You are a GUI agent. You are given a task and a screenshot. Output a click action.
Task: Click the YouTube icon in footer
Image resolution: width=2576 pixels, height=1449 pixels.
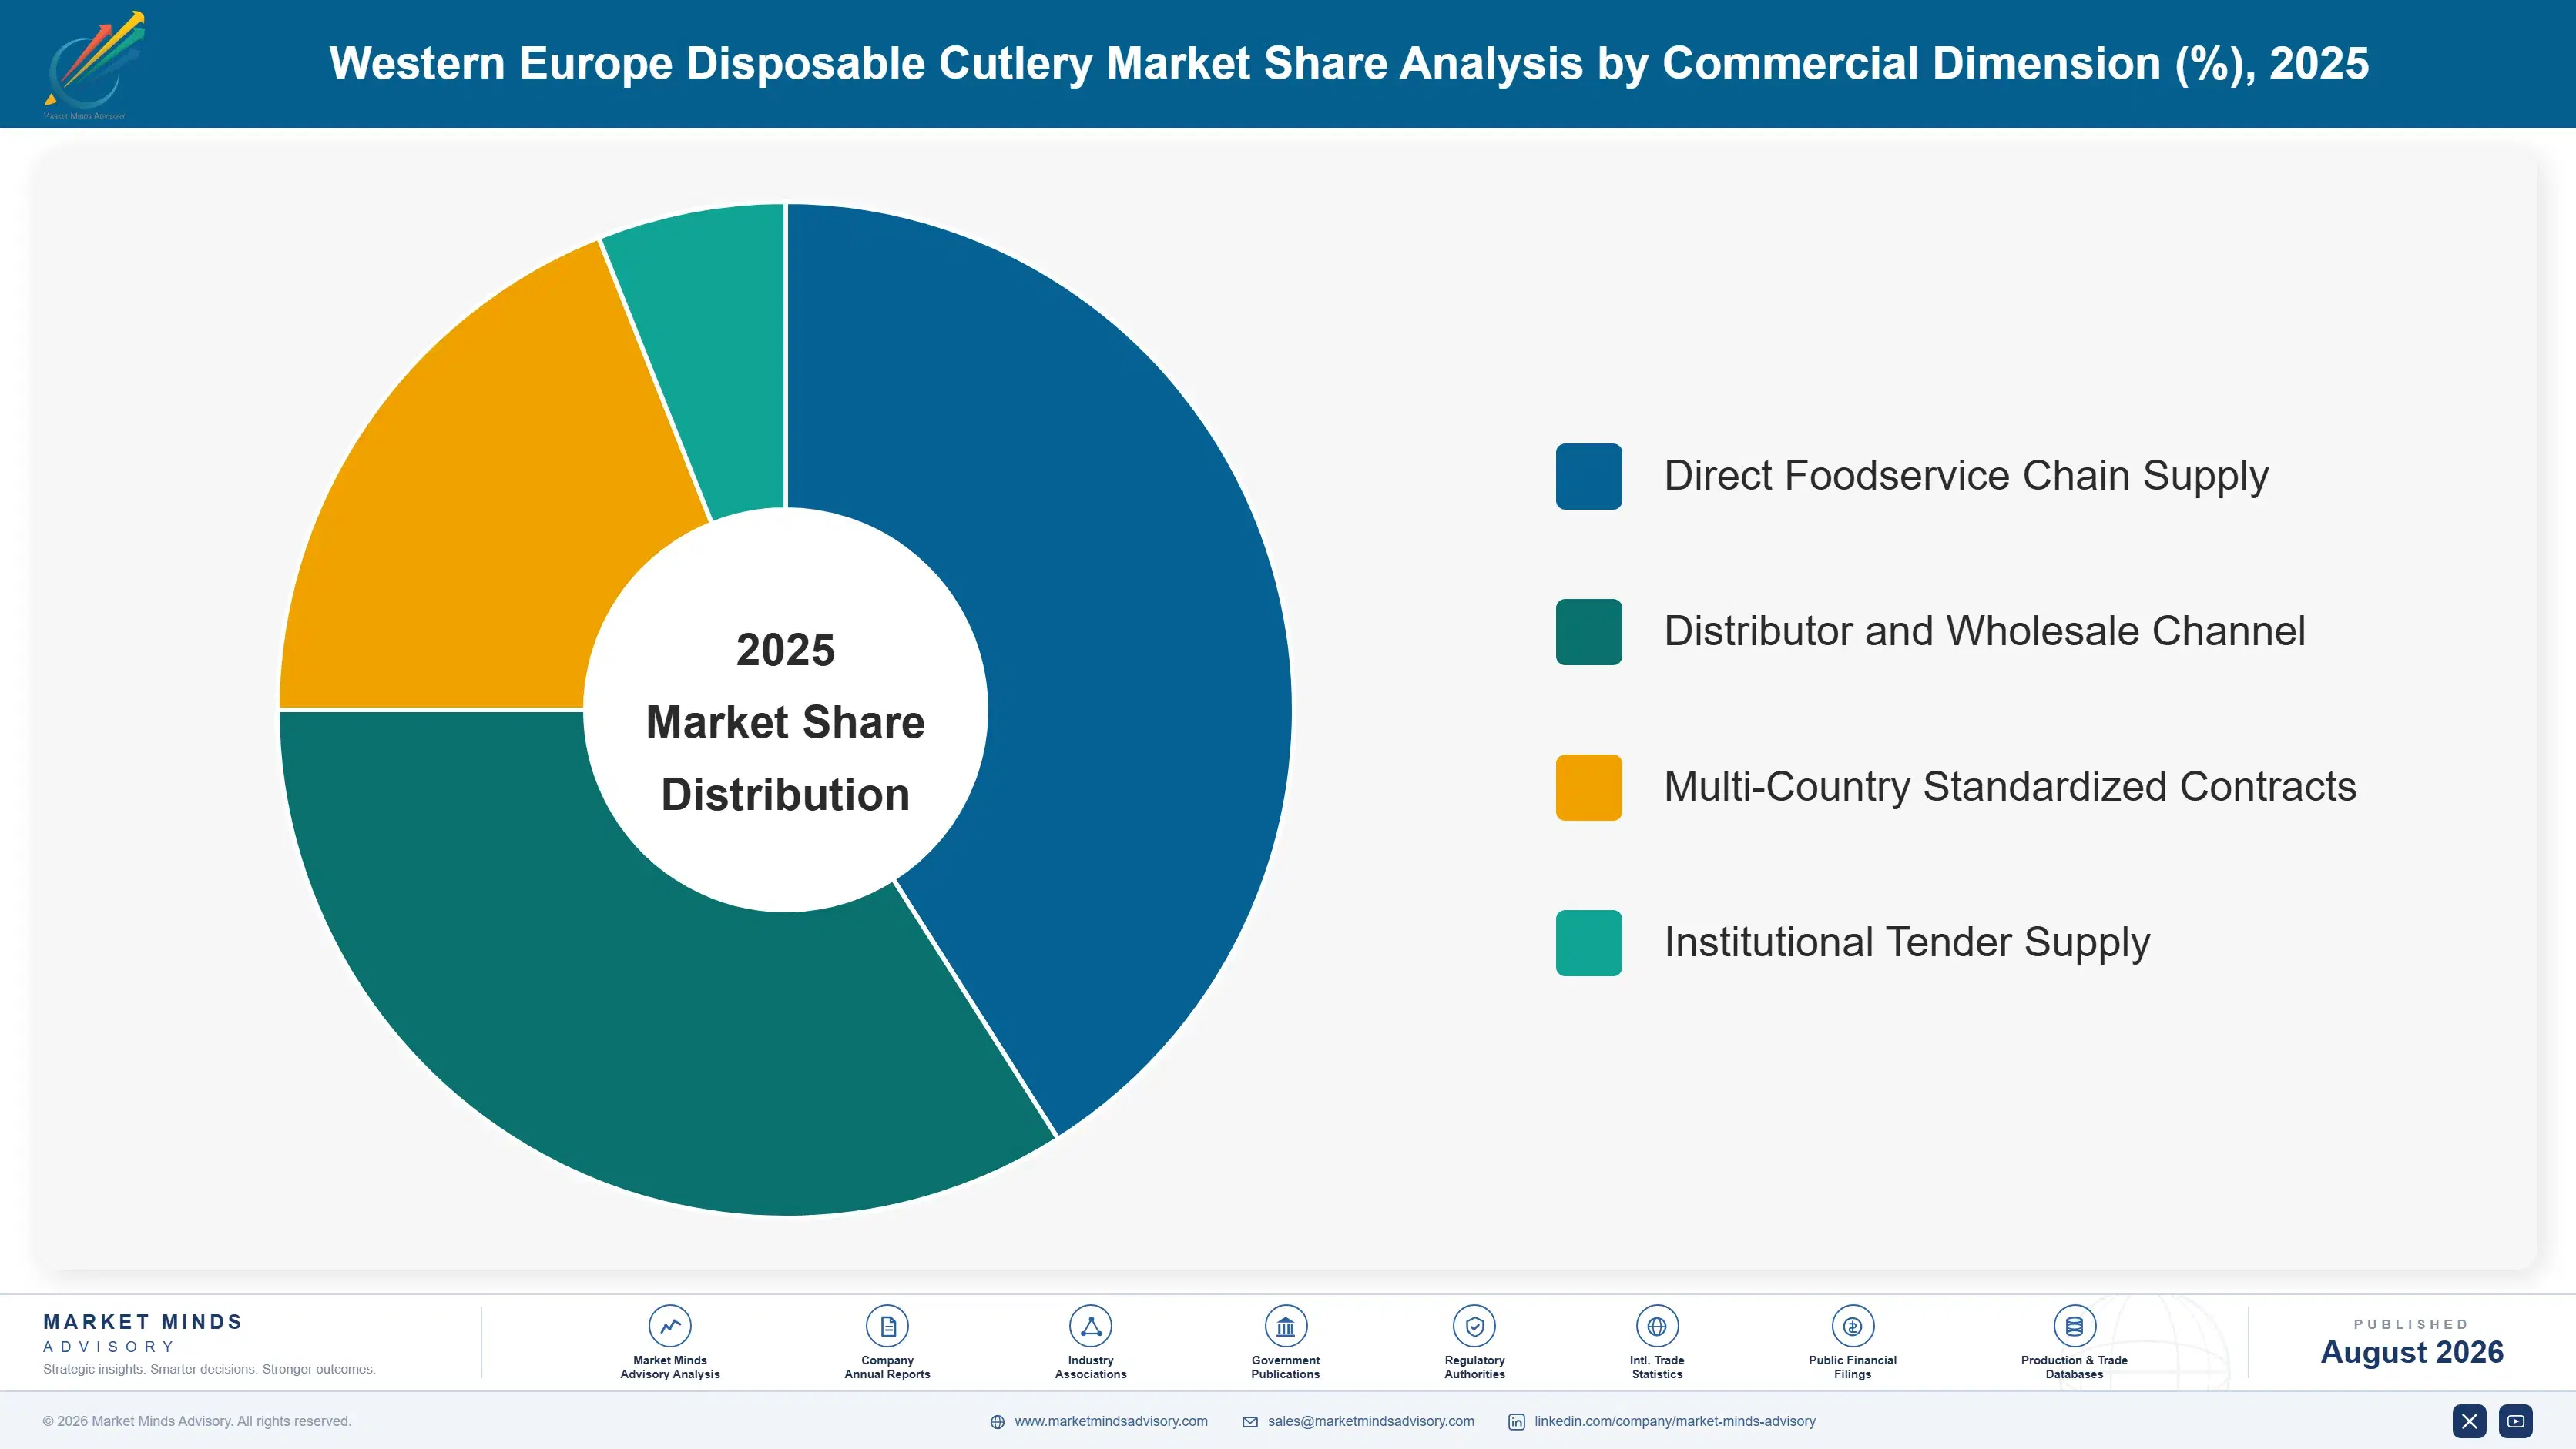(2516, 1421)
